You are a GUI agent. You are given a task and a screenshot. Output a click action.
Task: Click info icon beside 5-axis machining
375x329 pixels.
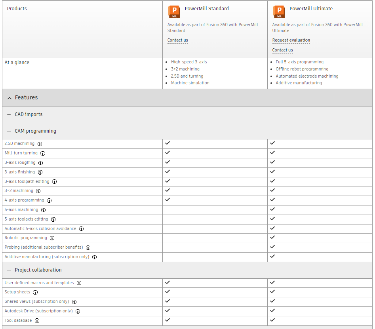pos(43,210)
